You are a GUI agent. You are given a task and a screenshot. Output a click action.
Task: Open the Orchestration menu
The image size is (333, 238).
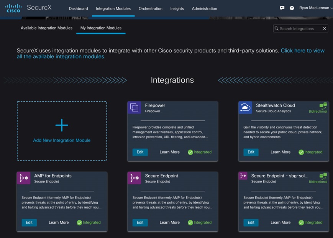[150, 8]
